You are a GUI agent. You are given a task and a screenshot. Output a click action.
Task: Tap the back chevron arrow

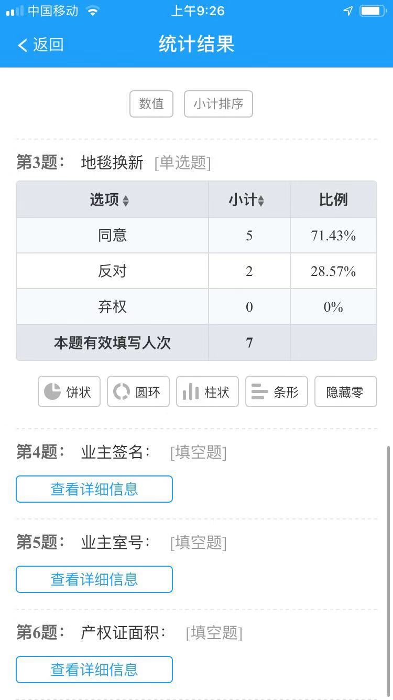(x=22, y=45)
